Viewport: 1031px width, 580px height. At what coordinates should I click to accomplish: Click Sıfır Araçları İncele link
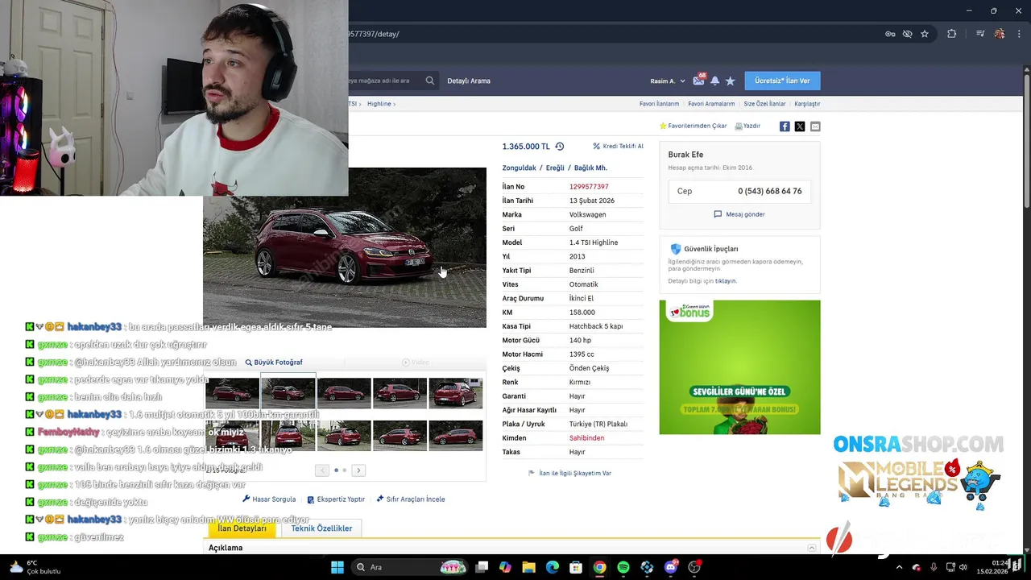[410, 499]
